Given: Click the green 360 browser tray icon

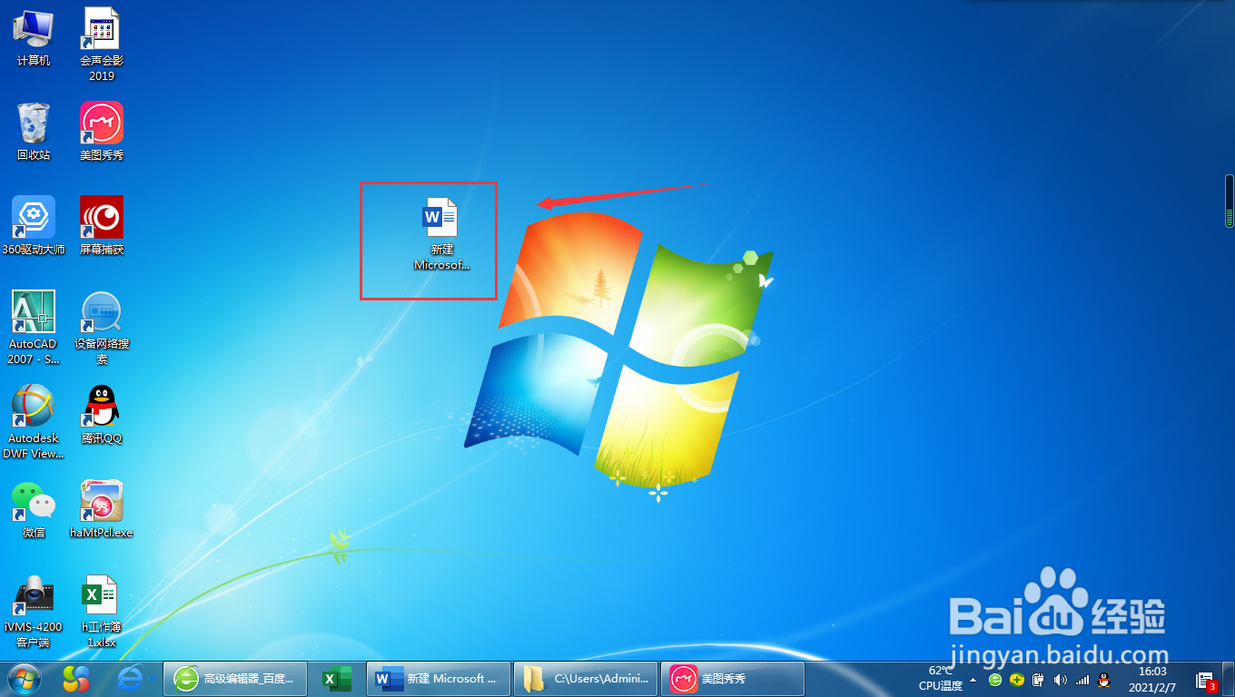Looking at the screenshot, I should [x=995, y=679].
